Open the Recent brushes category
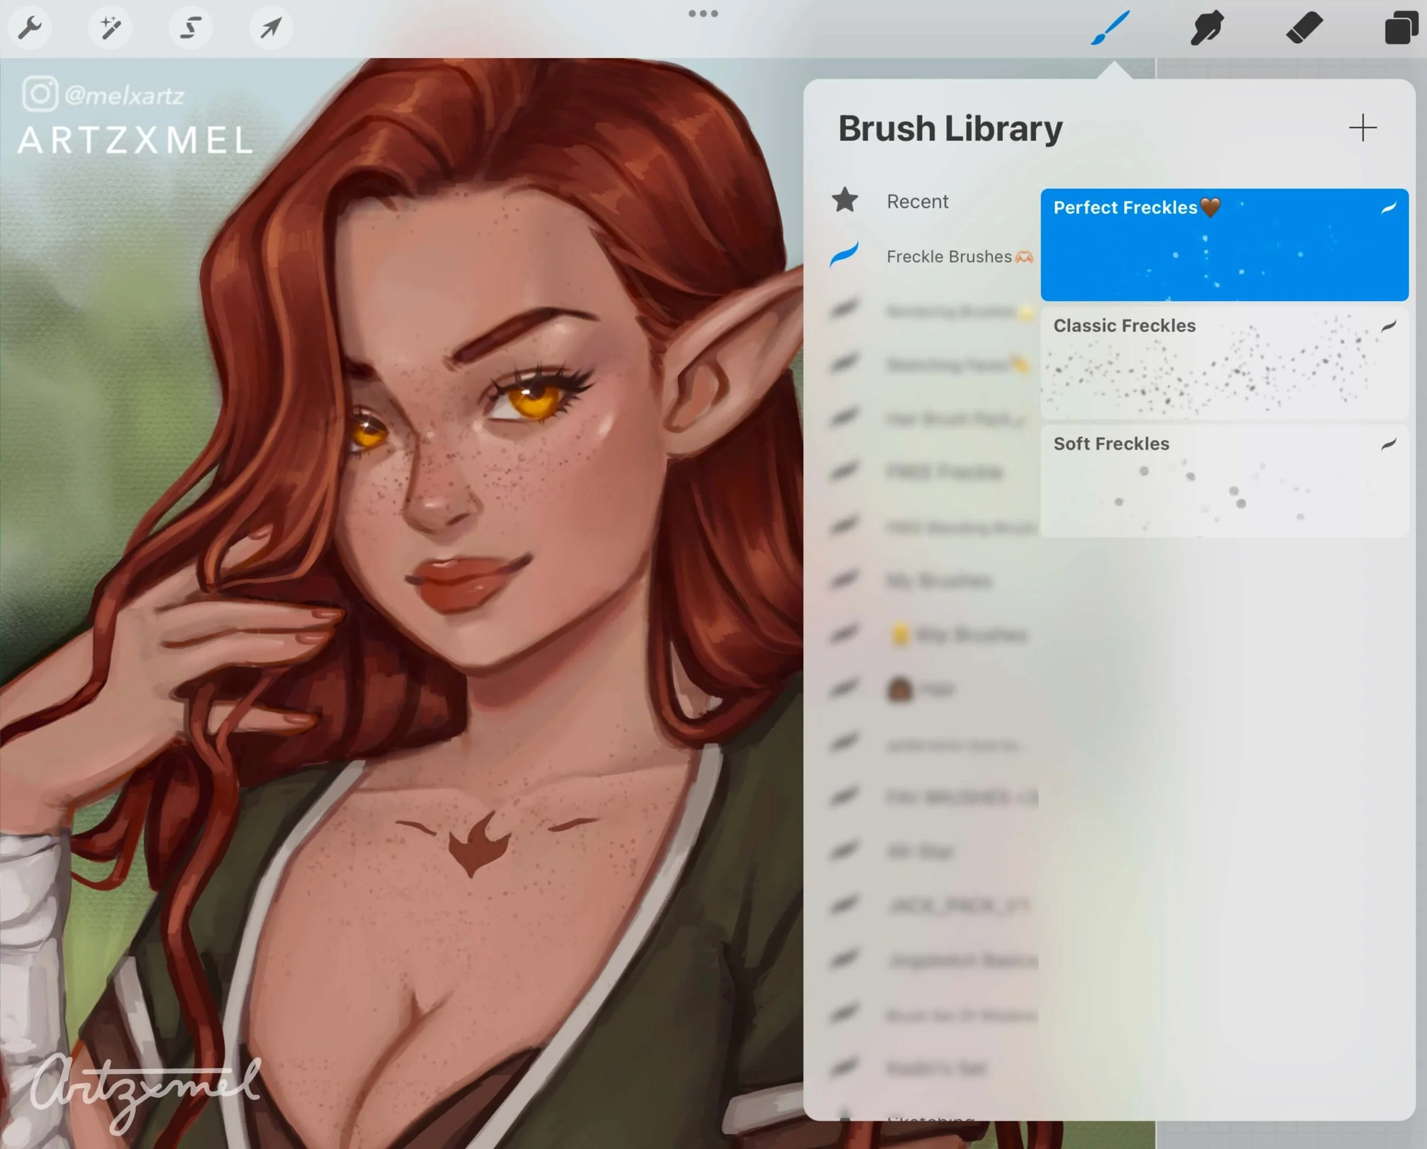1427x1149 pixels. point(917,202)
